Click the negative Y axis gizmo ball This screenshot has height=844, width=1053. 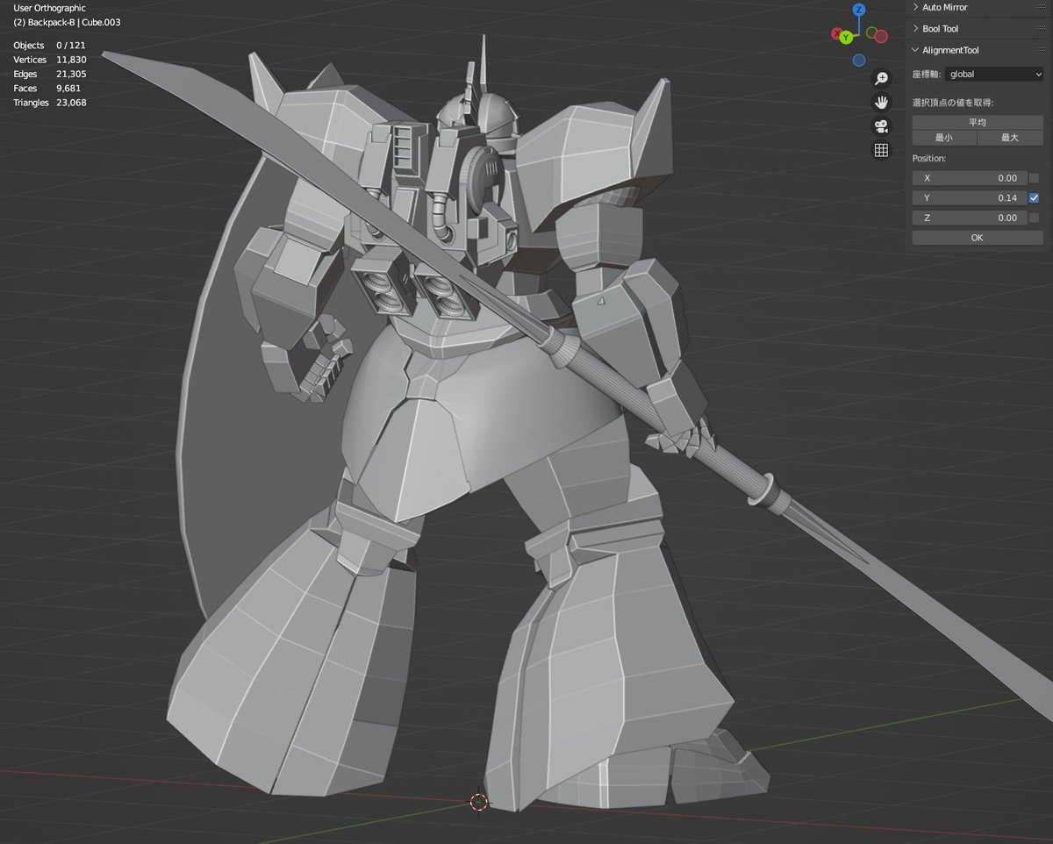pyautogui.click(x=872, y=33)
